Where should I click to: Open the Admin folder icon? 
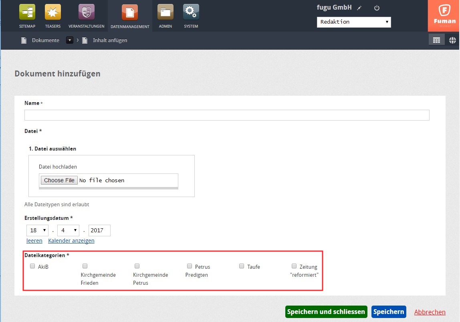[x=165, y=13]
